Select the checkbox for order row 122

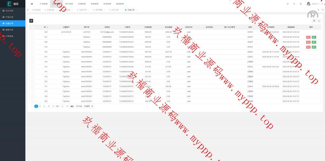[x=32, y=32]
